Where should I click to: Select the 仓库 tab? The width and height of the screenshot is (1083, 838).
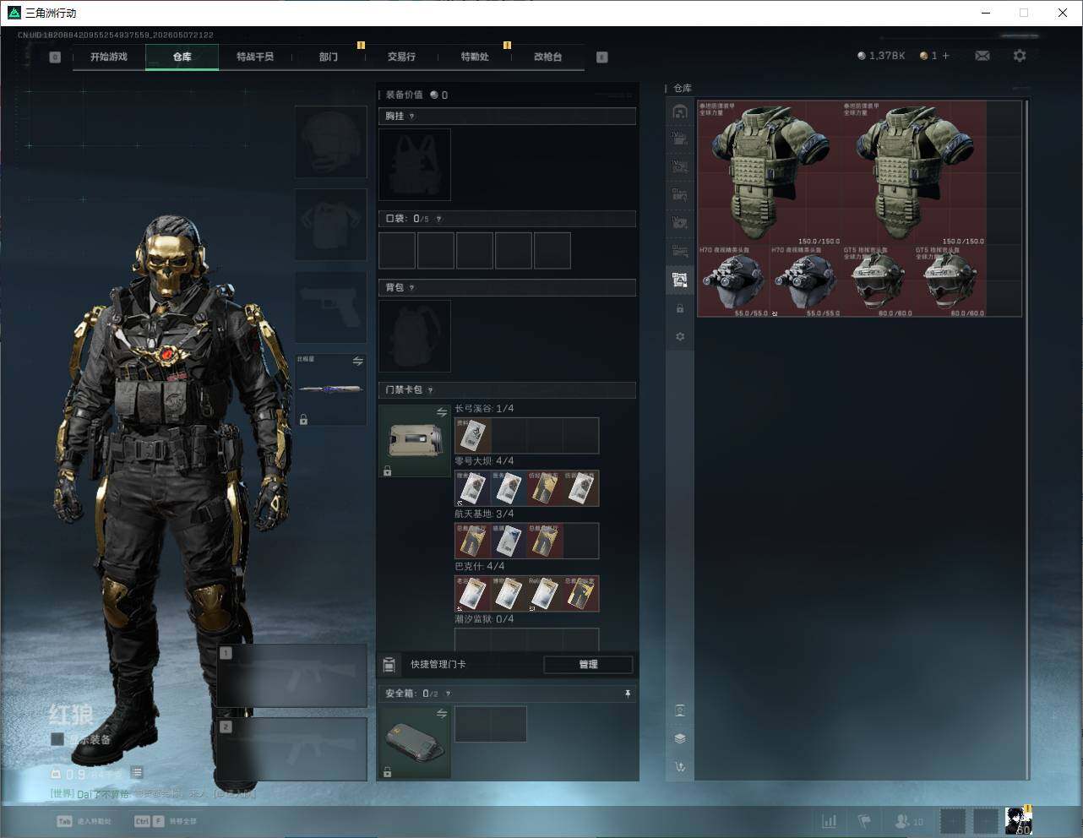pyautogui.click(x=182, y=57)
